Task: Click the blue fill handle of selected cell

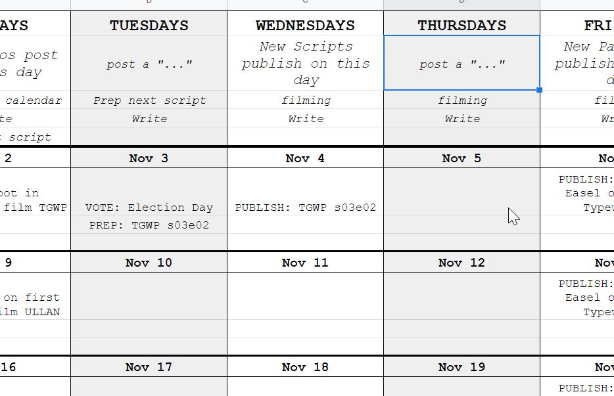Action: [x=540, y=90]
